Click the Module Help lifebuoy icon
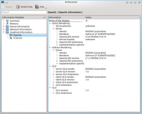 [x=18, y=7]
